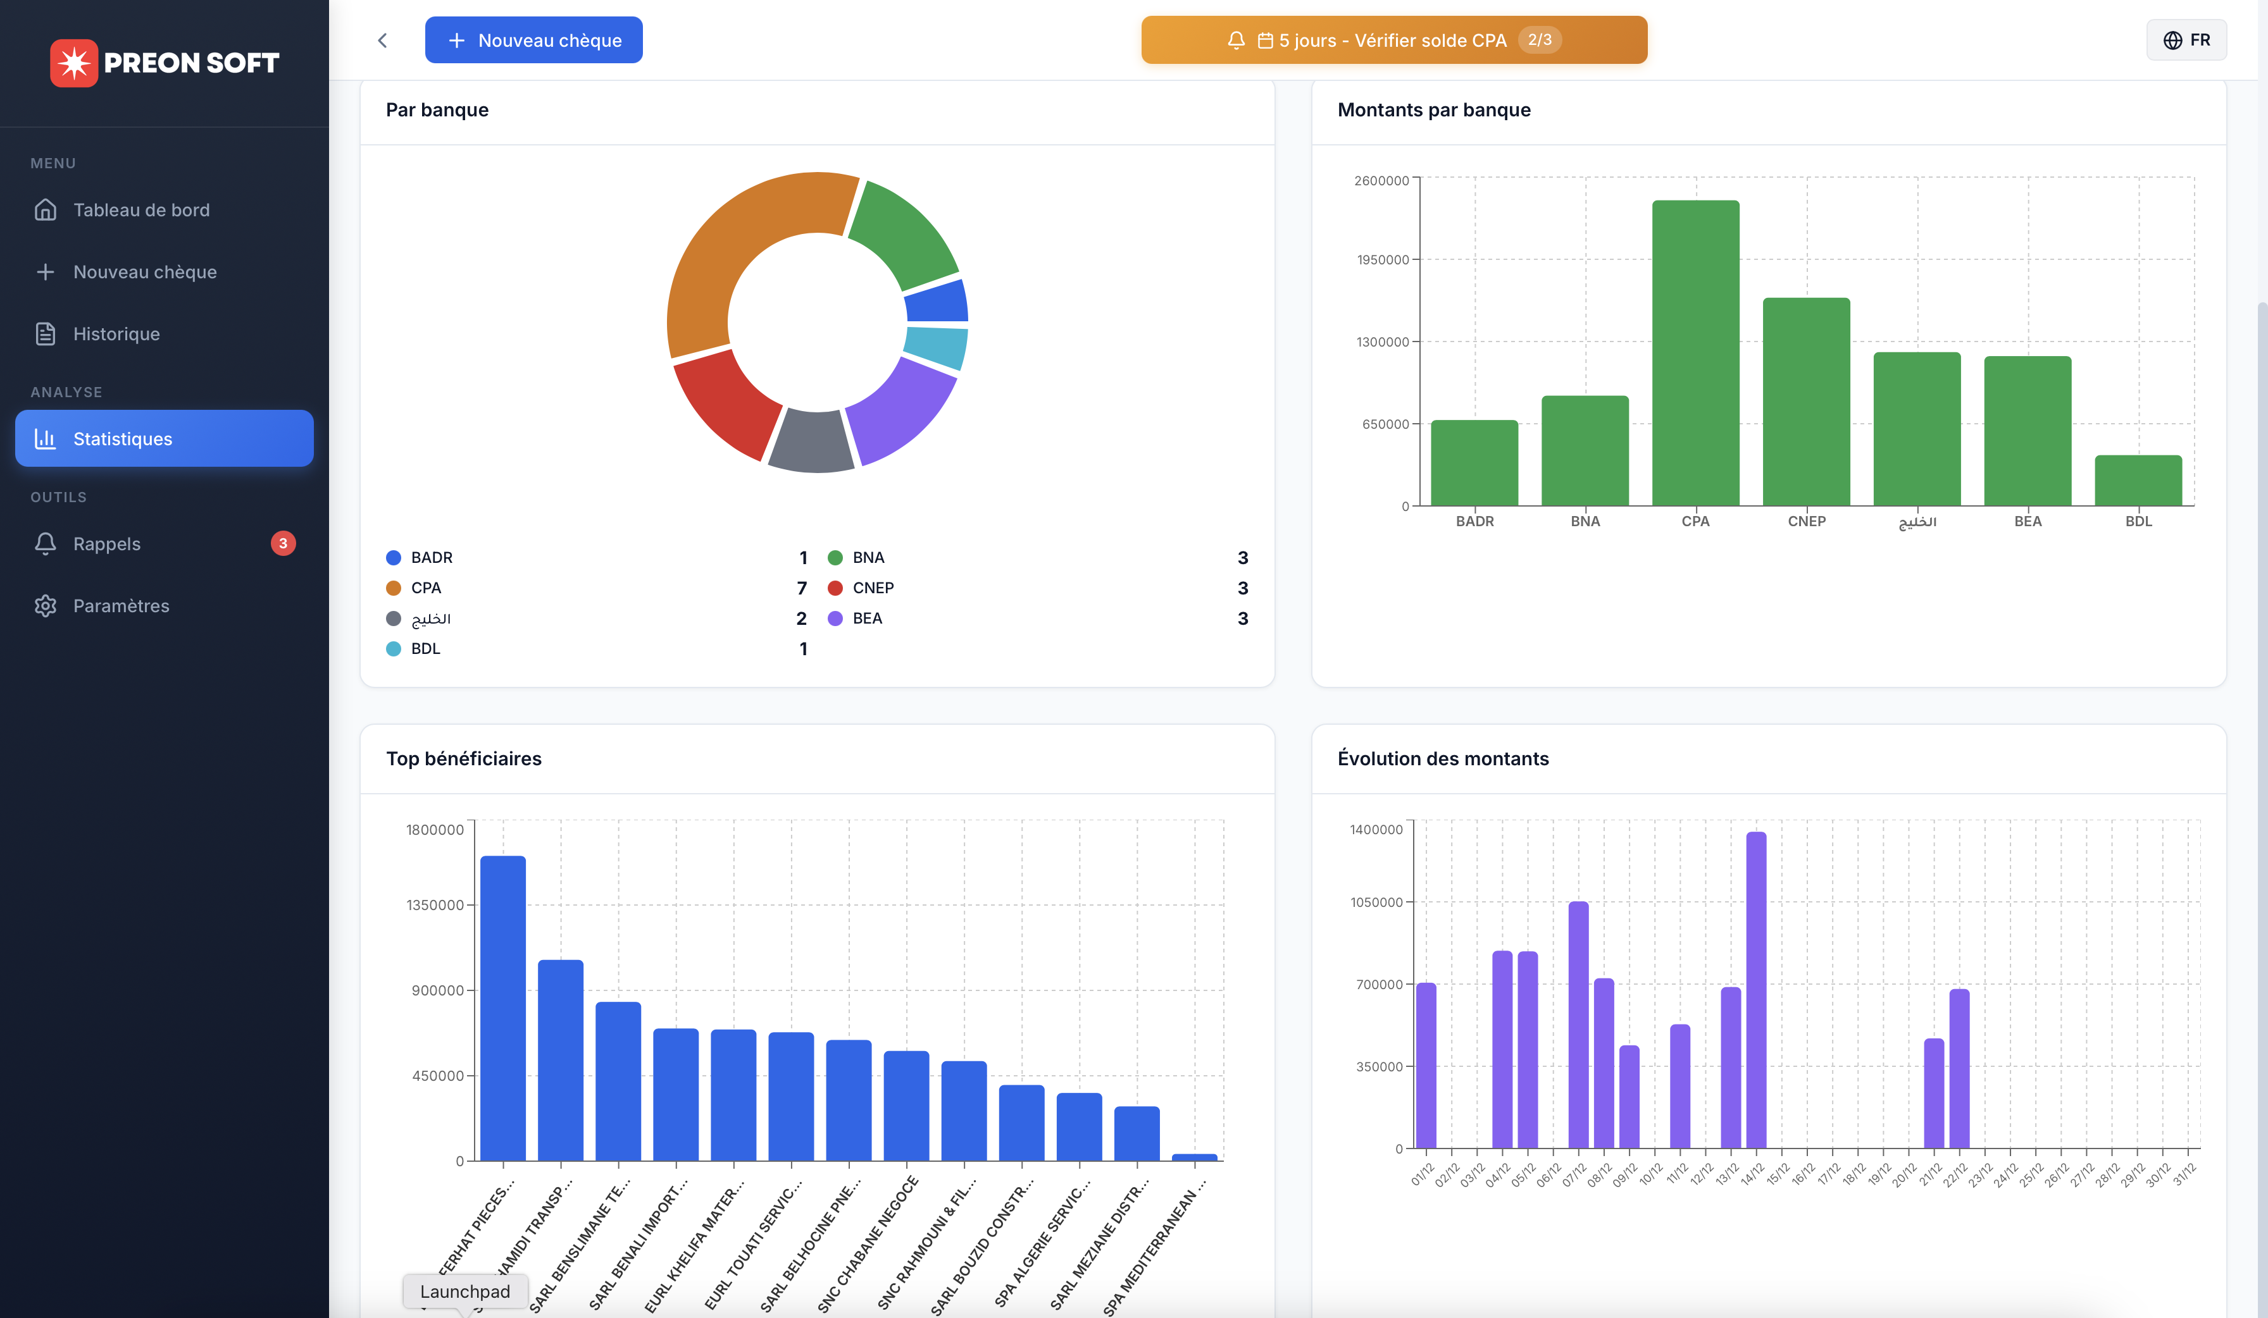Click the CPA bar in Montants par banque

[1695, 353]
